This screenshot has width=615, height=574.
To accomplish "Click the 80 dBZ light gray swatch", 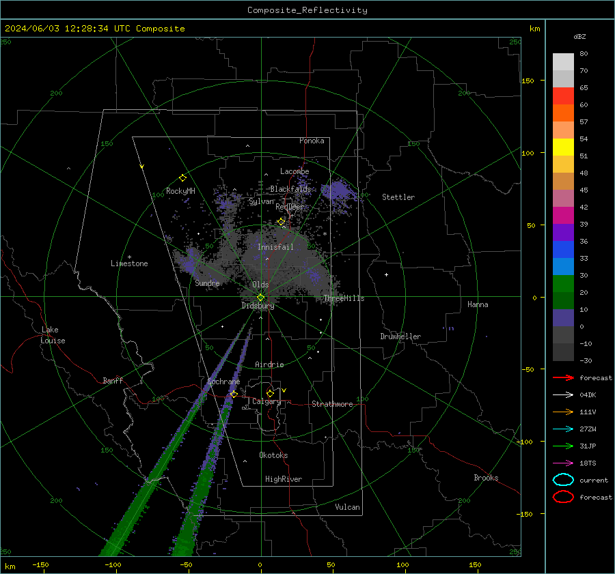I will point(563,62).
